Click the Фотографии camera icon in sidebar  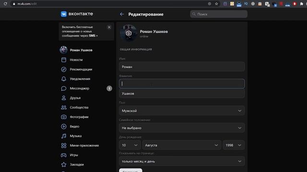coord(64,117)
